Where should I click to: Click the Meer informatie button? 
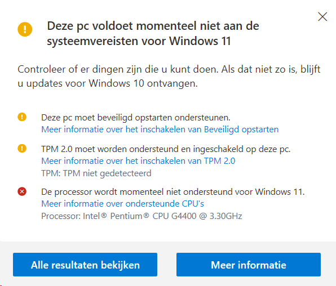point(249,265)
